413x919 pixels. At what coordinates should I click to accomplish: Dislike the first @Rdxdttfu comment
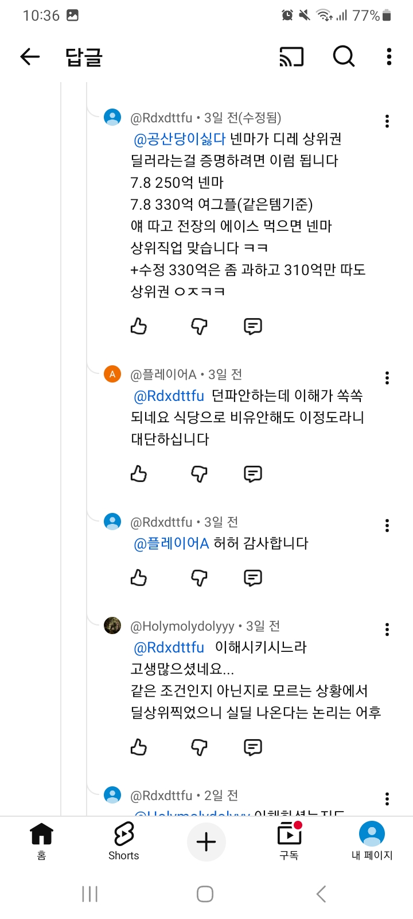point(198,326)
